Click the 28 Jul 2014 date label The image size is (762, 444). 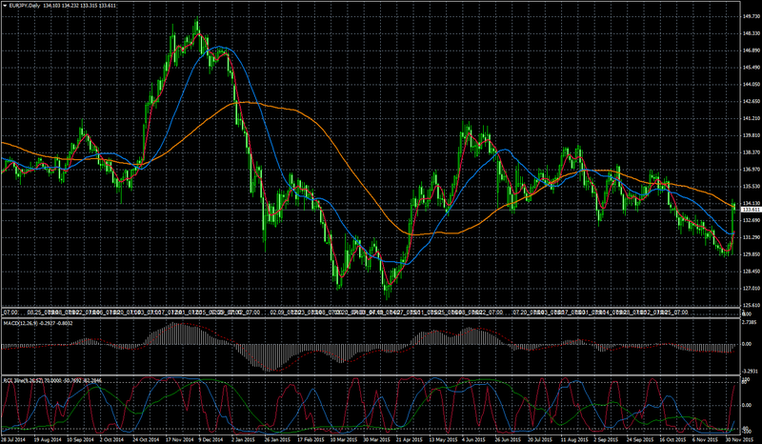(10, 439)
